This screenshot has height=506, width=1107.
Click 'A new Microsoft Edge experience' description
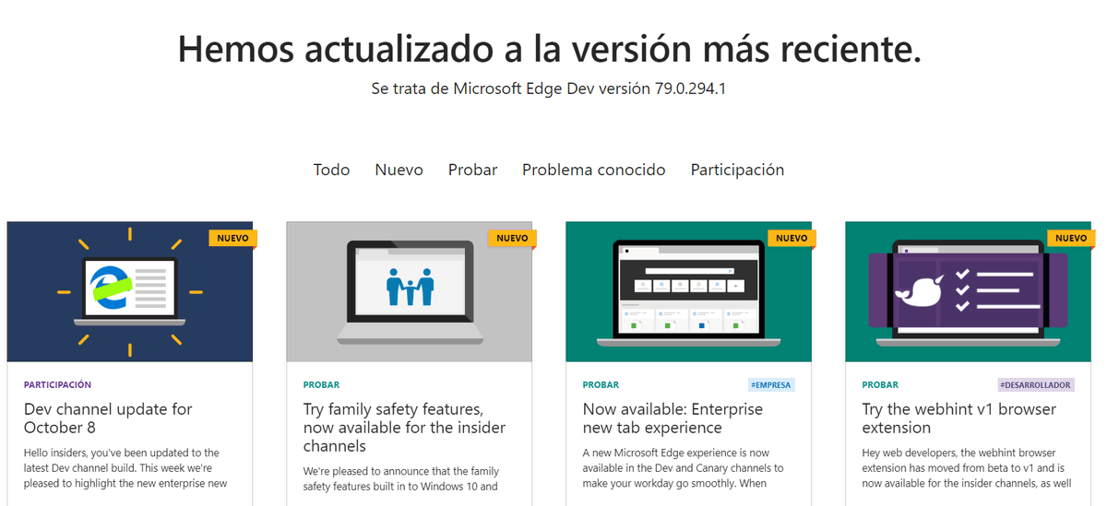coord(684,468)
